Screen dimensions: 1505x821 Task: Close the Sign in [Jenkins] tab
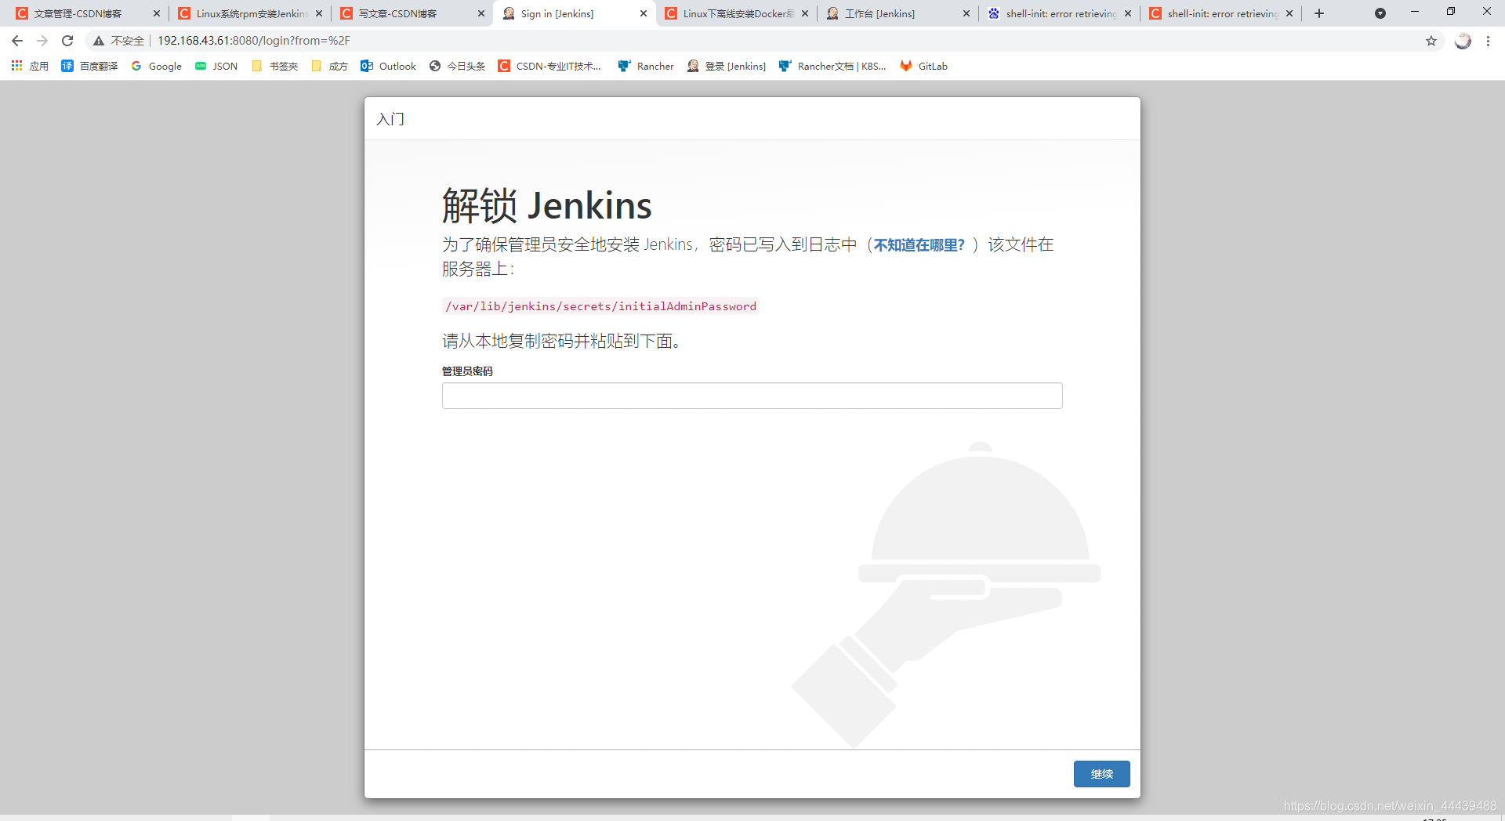click(x=644, y=13)
